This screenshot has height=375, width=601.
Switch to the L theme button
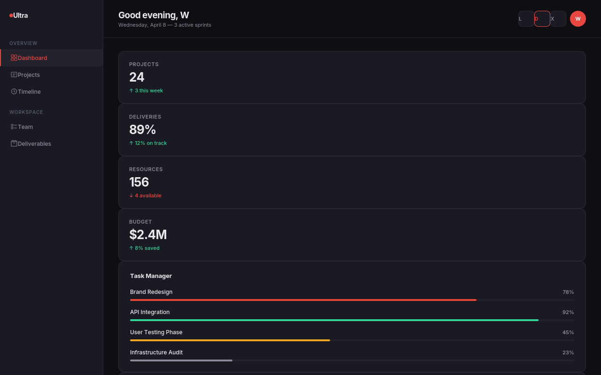coord(526,19)
